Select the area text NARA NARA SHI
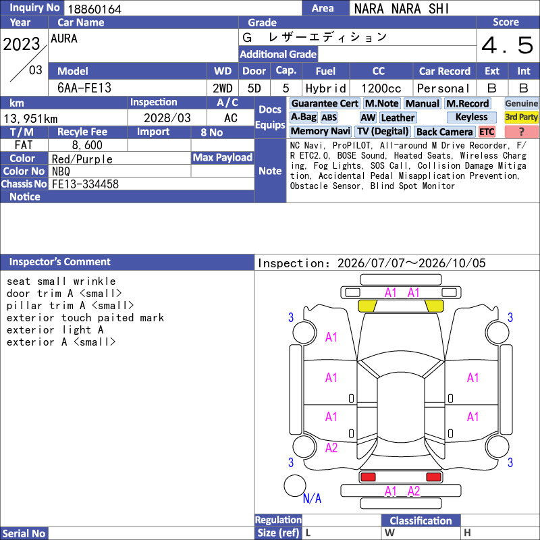 pos(402,9)
